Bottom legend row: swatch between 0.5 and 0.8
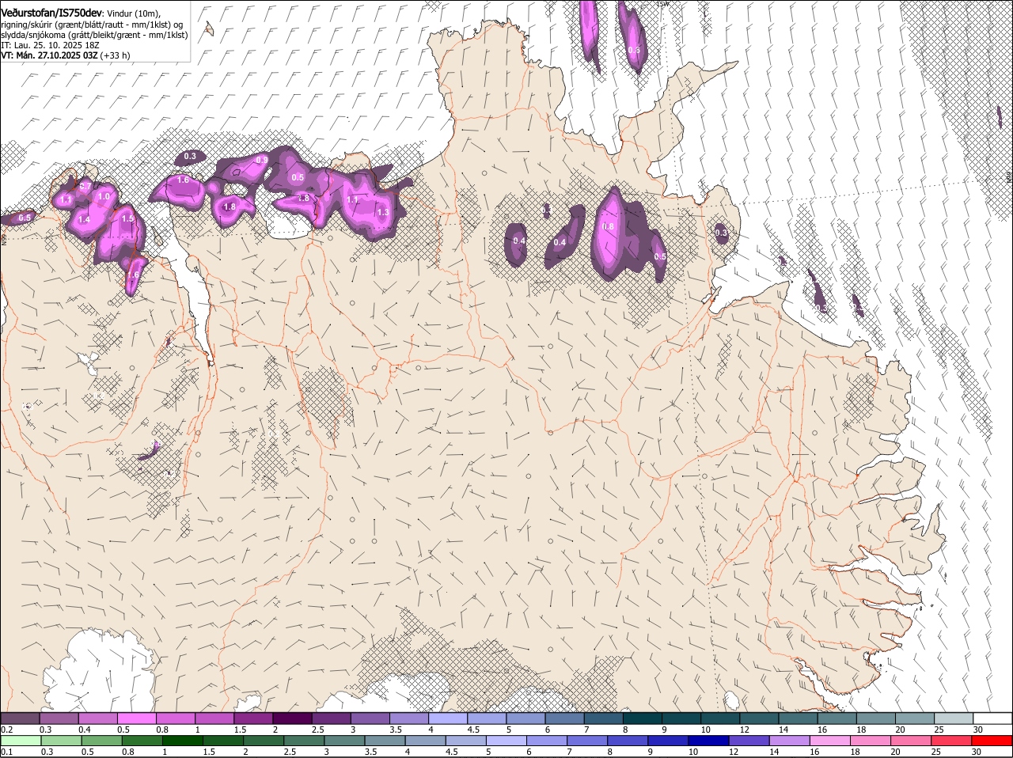 coord(101,741)
